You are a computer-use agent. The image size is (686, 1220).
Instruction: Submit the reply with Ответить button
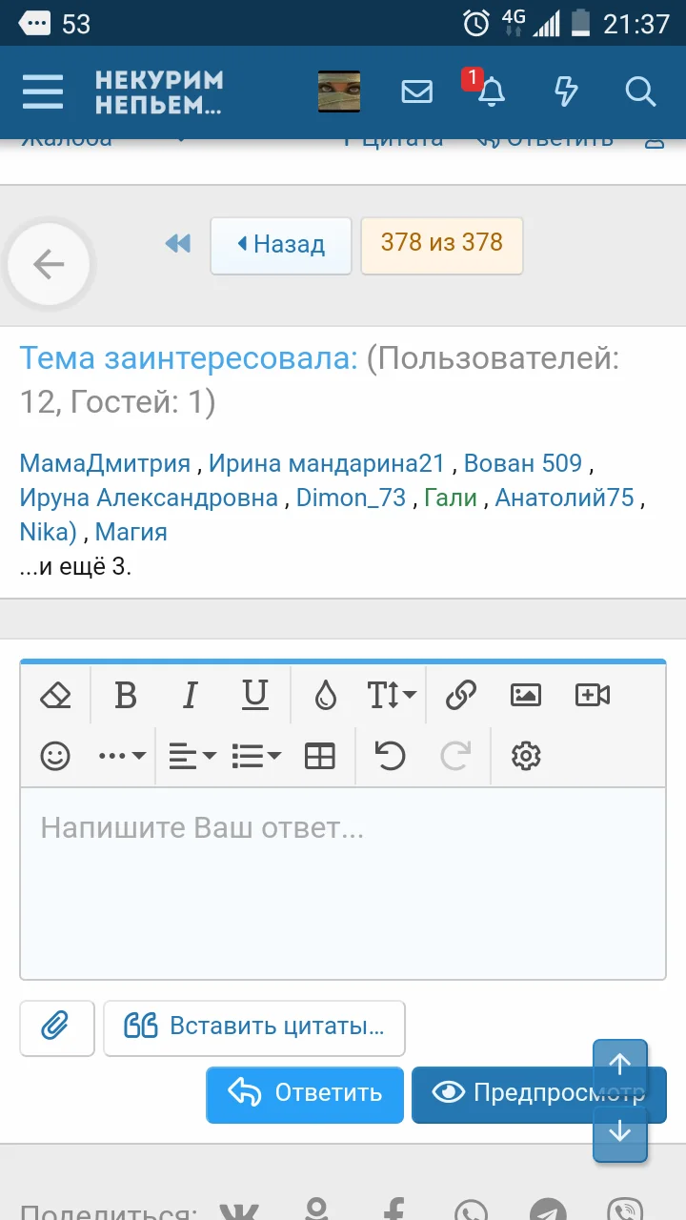pyautogui.click(x=305, y=1094)
